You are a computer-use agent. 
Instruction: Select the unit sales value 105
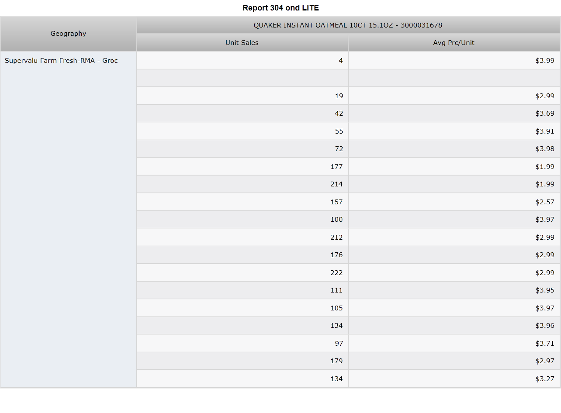click(x=242, y=308)
